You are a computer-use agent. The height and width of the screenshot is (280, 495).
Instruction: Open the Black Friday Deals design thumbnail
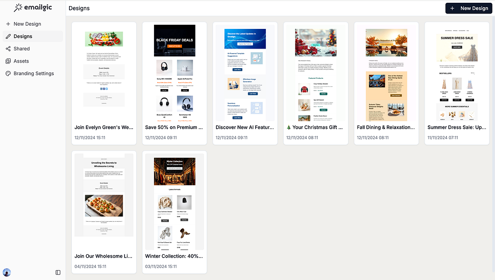tap(174, 72)
